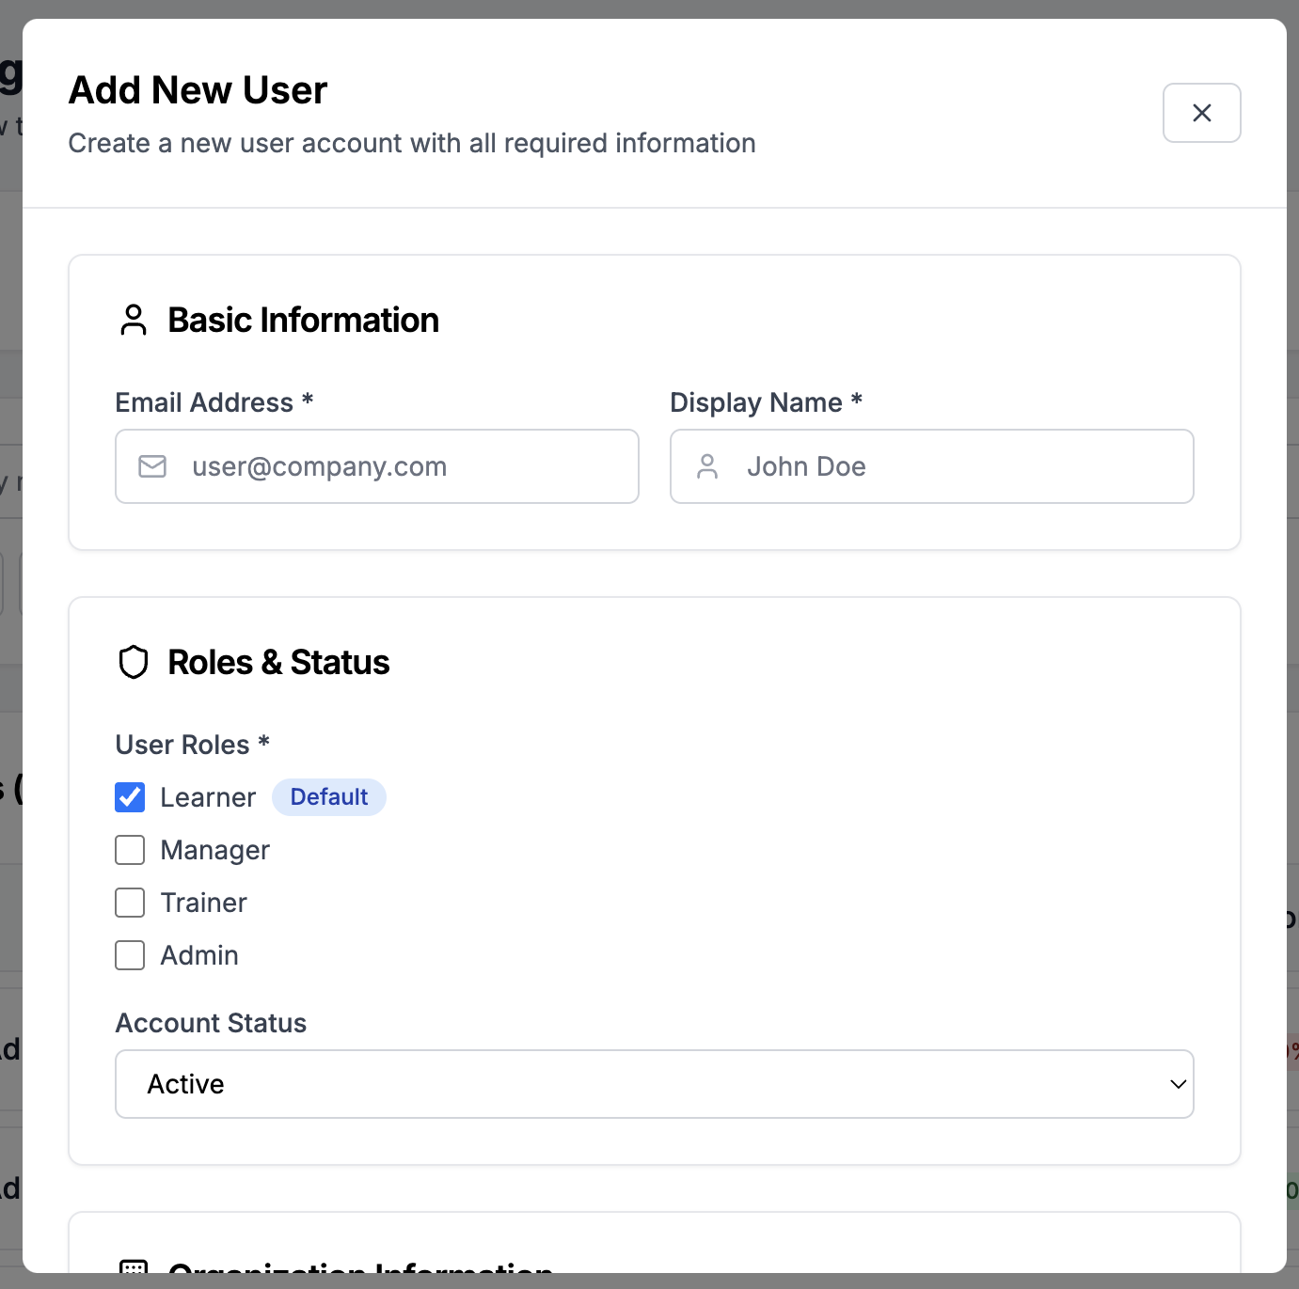Image resolution: width=1299 pixels, height=1289 pixels.
Task: Click the person icon inside the Display Name field
Action: 708,466
